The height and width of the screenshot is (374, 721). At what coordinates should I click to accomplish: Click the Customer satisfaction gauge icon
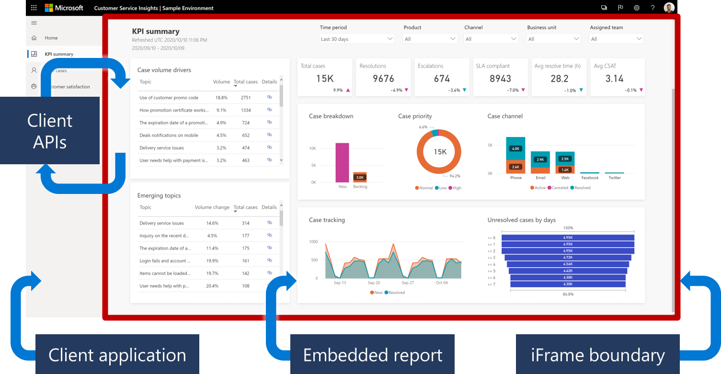[x=34, y=87]
